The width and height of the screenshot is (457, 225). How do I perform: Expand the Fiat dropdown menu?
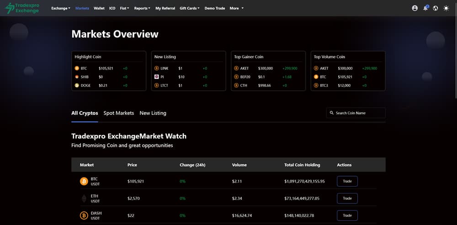(x=124, y=8)
